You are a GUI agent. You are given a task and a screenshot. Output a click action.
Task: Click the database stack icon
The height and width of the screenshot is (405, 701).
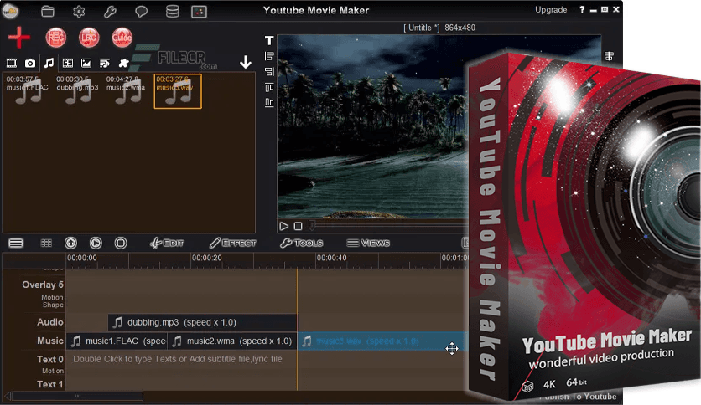pyautogui.click(x=172, y=11)
